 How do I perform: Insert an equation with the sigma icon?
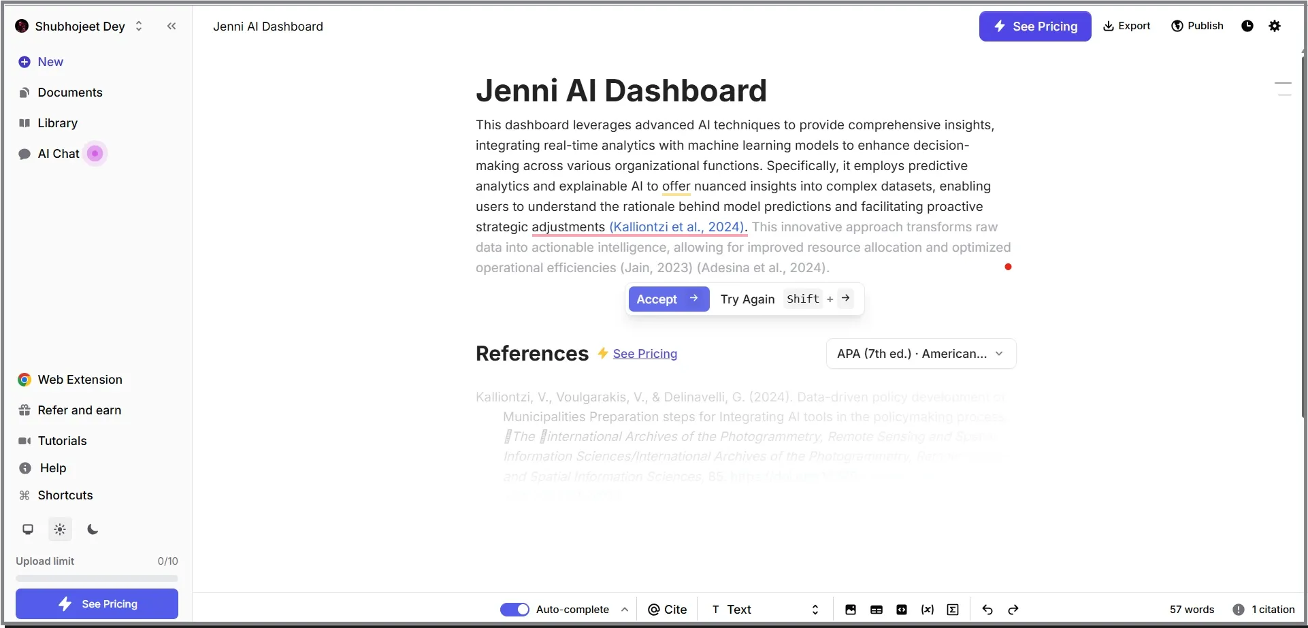pos(953,610)
